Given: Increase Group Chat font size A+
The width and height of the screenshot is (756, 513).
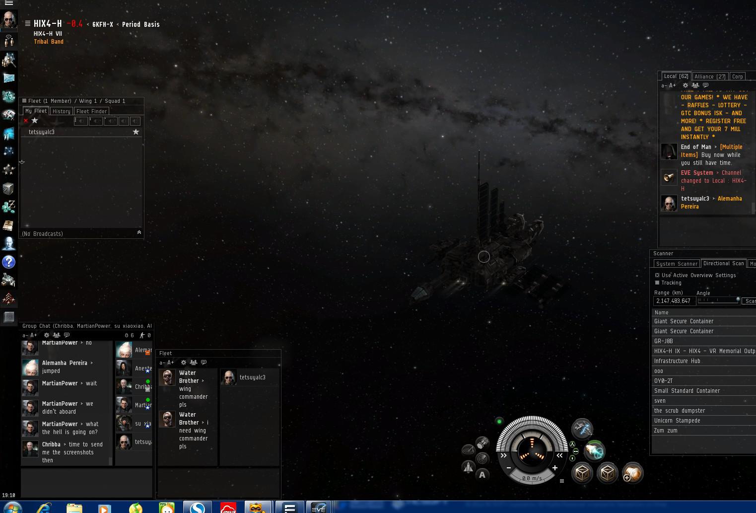Looking at the screenshot, I should tap(34, 335).
